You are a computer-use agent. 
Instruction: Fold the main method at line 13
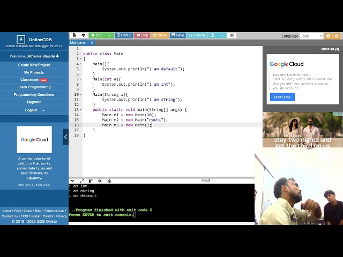point(81,110)
